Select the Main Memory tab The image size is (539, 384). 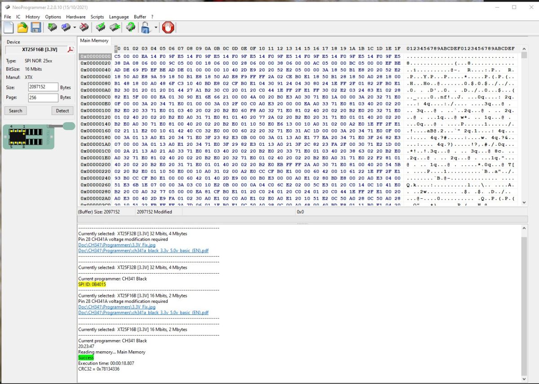tap(94, 40)
